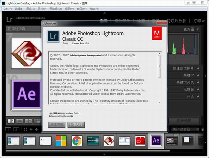Click Lr logo in About dialog
This screenshot has width=209, height=158.
coord(53,36)
